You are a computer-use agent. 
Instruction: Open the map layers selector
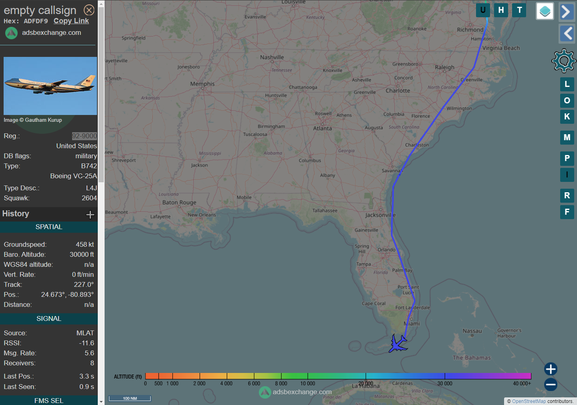click(545, 11)
